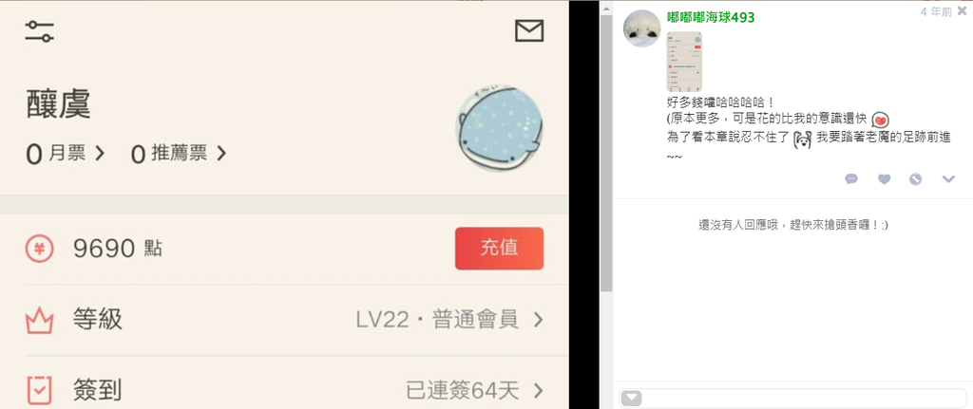Click the check-in clipboard icon
Image resolution: width=973 pixels, height=409 pixels.
click(40, 390)
